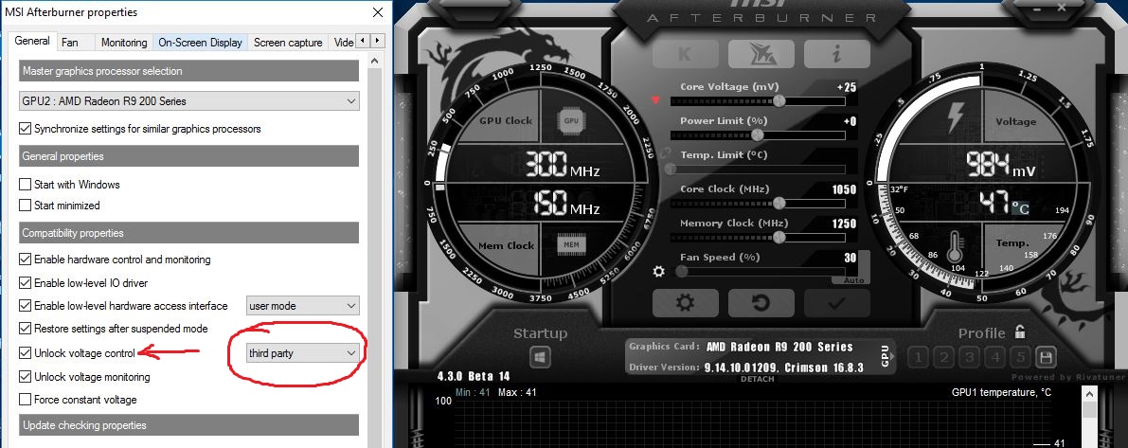Switch to the On-Screen Display tab

(x=200, y=43)
